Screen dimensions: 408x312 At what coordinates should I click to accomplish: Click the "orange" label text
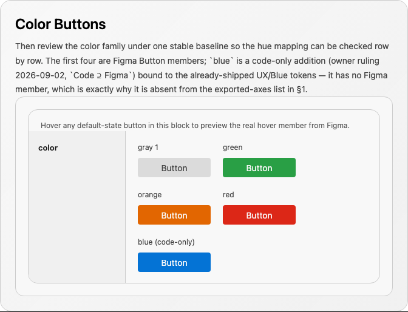coord(149,195)
